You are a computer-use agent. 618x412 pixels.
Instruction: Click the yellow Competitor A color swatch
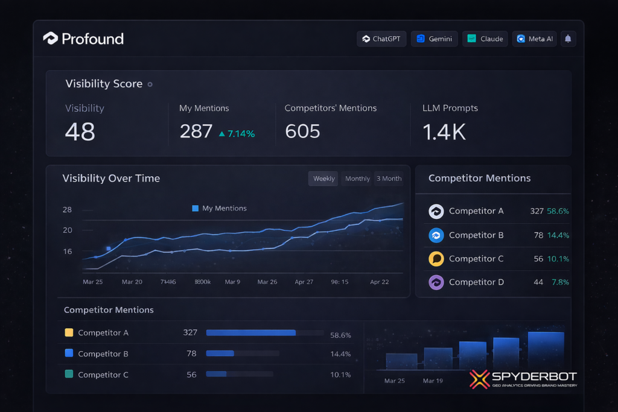[x=69, y=332]
